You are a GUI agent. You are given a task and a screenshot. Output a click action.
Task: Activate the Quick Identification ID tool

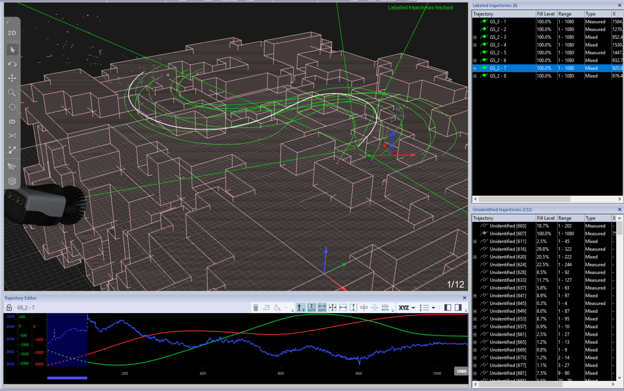(12, 122)
